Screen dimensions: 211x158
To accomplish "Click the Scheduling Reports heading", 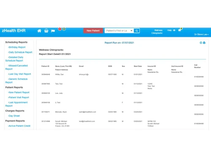I will pyautogui.click(x=16, y=42).
